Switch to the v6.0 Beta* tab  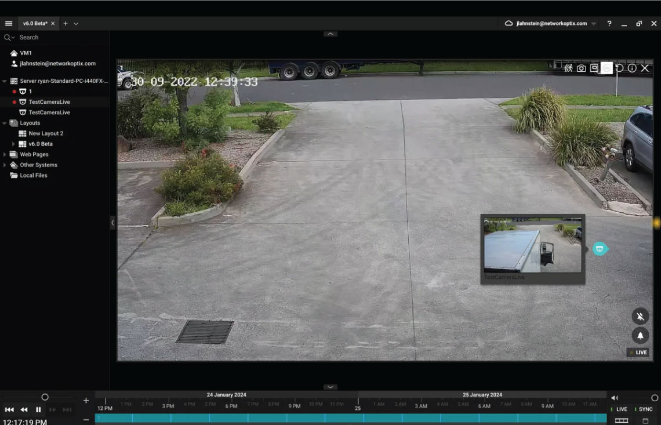tap(35, 23)
